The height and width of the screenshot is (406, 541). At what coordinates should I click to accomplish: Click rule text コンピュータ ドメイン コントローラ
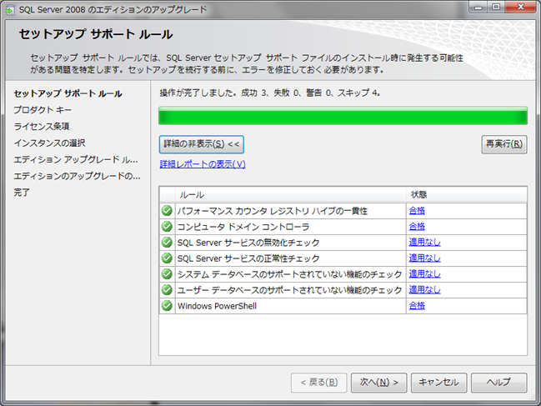click(243, 227)
